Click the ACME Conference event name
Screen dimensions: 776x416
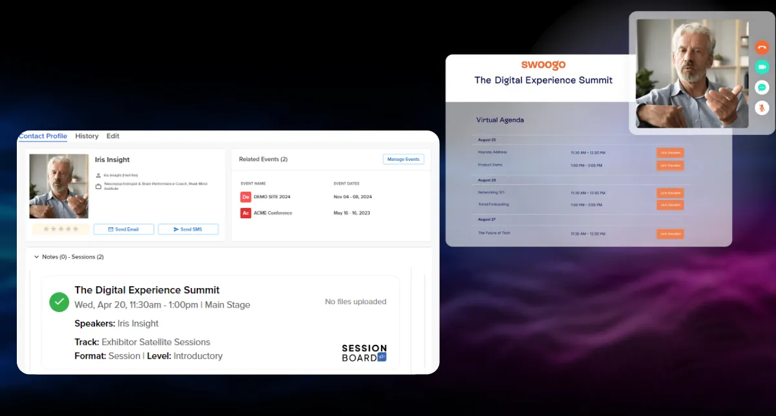(273, 213)
